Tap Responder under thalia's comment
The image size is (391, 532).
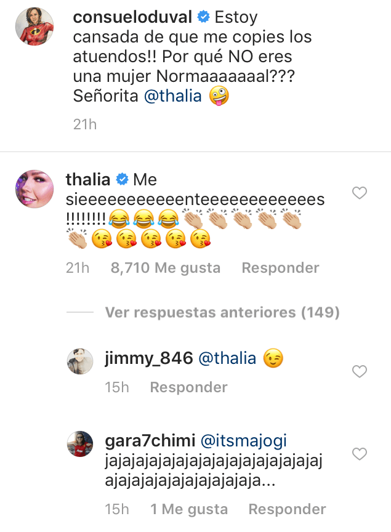[x=280, y=267]
